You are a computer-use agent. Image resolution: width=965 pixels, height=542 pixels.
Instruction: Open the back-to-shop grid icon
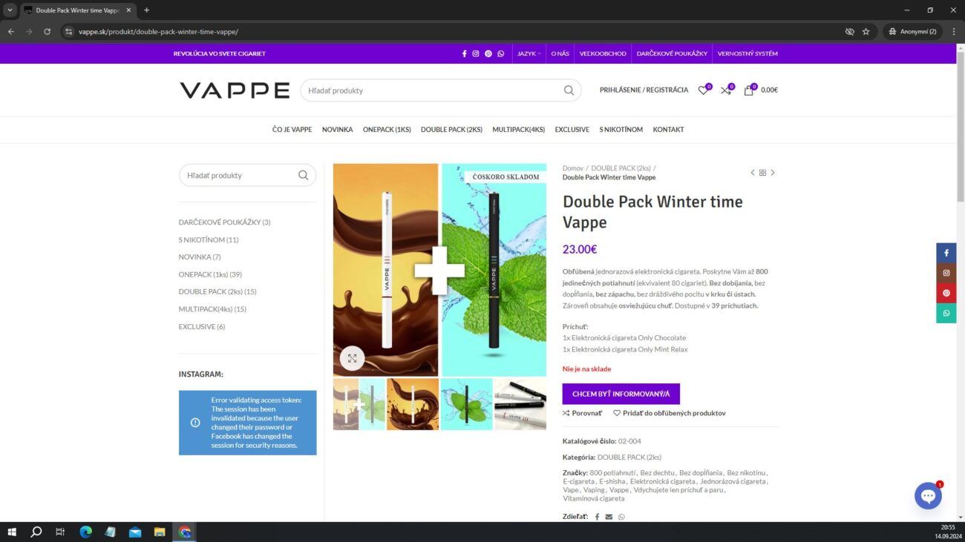click(x=762, y=173)
